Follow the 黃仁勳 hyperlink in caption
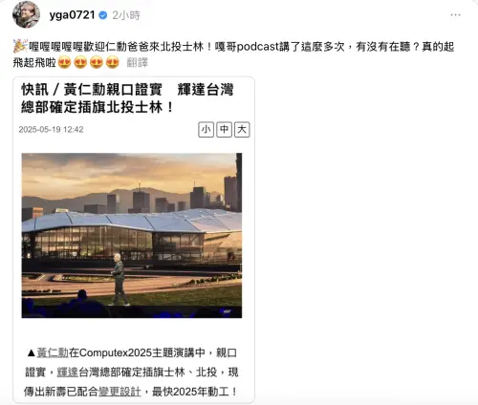Screen dimensions: 478x405 [53, 352]
